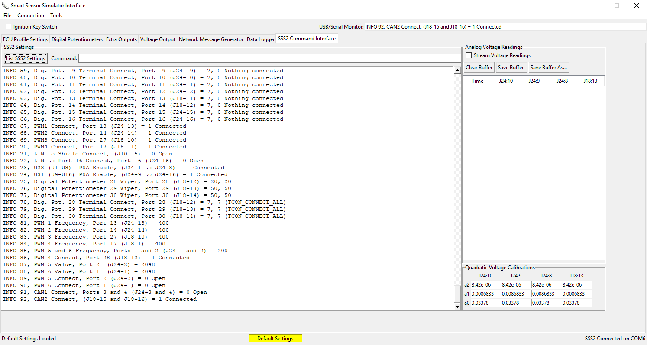Click line INFO 89, PWM 5 Connect
The height and width of the screenshot is (345, 647).
84,278
